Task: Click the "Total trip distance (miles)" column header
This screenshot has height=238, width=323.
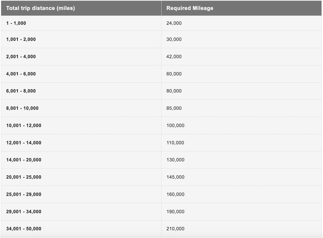Action: point(40,8)
